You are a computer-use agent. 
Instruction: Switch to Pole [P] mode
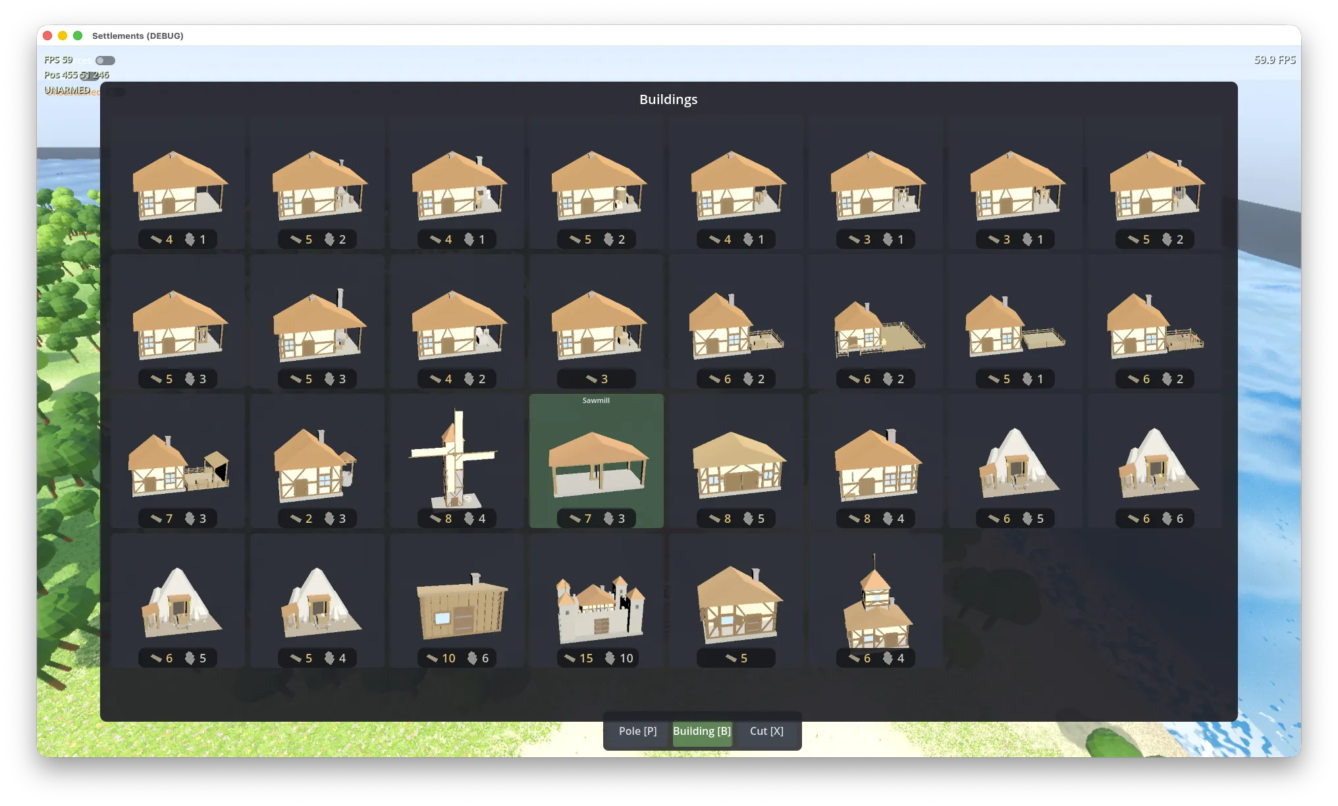point(636,731)
